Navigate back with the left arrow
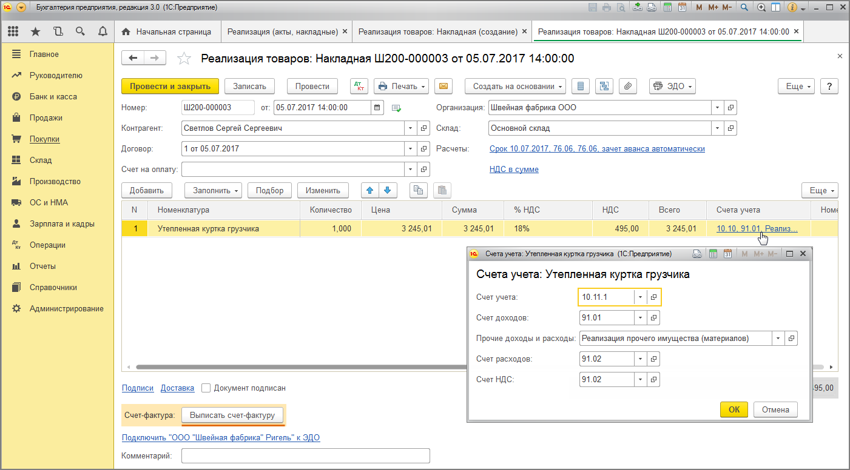Screen dimensions: 850x470 pos(133,58)
